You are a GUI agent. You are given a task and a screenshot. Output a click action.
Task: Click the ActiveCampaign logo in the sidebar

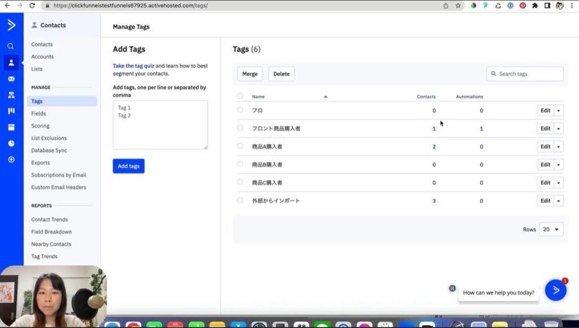click(11, 25)
